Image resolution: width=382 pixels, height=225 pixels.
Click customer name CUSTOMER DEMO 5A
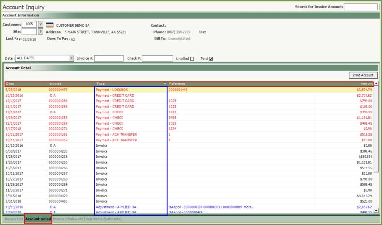[73, 25]
